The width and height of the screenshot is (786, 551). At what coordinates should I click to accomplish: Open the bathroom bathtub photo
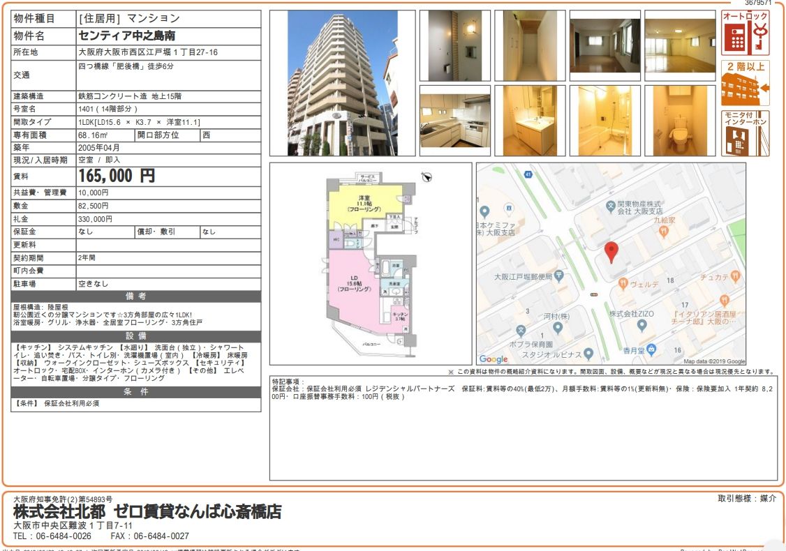[605, 121]
